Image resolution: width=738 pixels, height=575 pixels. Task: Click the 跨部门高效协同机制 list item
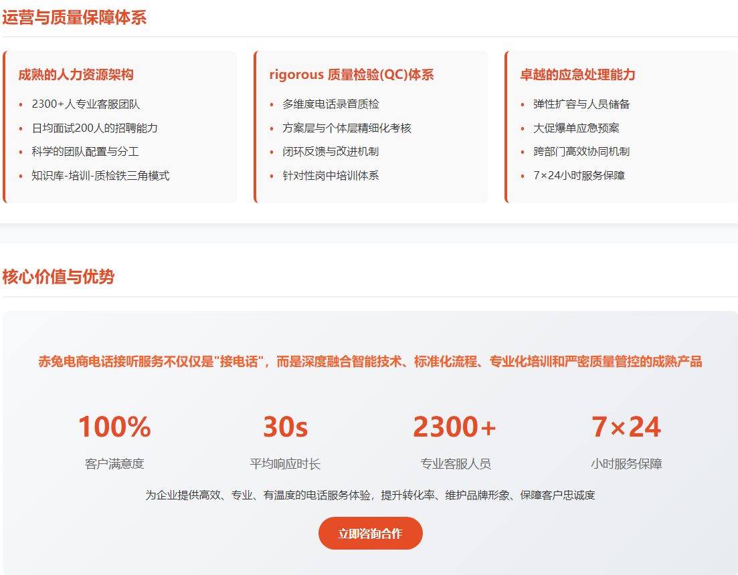pos(581,152)
